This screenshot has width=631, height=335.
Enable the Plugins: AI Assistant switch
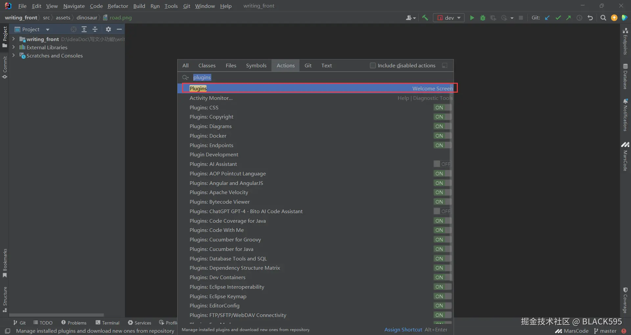[442, 164]
